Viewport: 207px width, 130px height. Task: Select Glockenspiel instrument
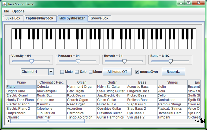click(x=51, y=91)
